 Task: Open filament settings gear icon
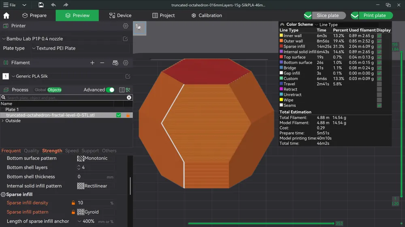click(x=126, y=63)
